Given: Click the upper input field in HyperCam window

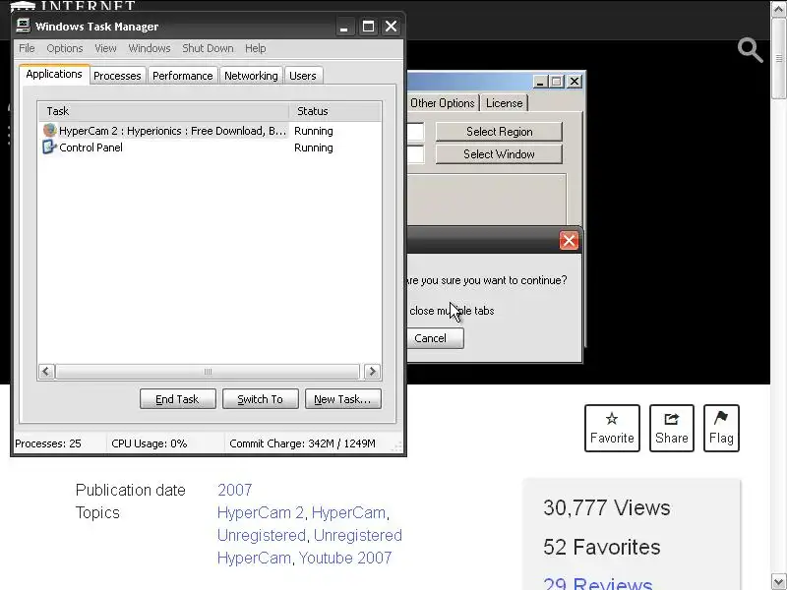Looking at the screenshot, I should pyautogui.click(x=415, y=132).
